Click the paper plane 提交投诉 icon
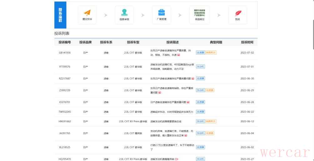The width and height of the screenshot is (314, 161). click(x=87, y=13)
